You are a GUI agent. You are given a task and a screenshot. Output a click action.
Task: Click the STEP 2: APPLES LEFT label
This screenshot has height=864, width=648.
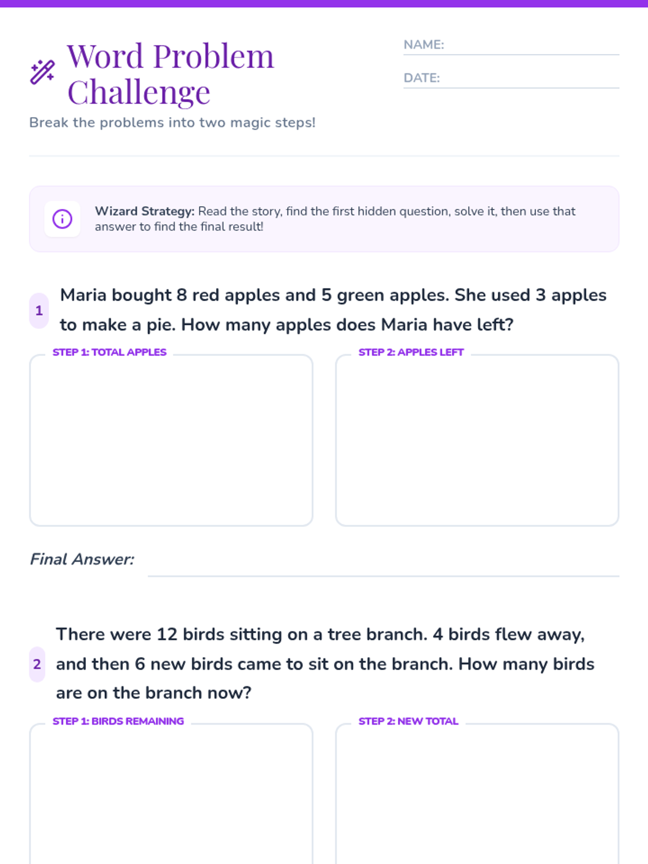click(x=411, y=352)
